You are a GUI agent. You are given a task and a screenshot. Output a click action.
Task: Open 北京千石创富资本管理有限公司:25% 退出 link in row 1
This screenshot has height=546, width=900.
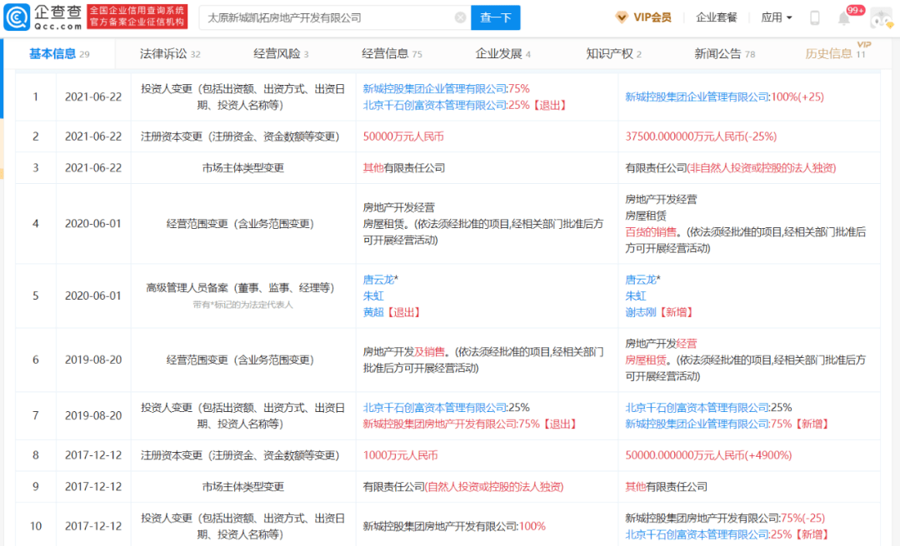466,105
